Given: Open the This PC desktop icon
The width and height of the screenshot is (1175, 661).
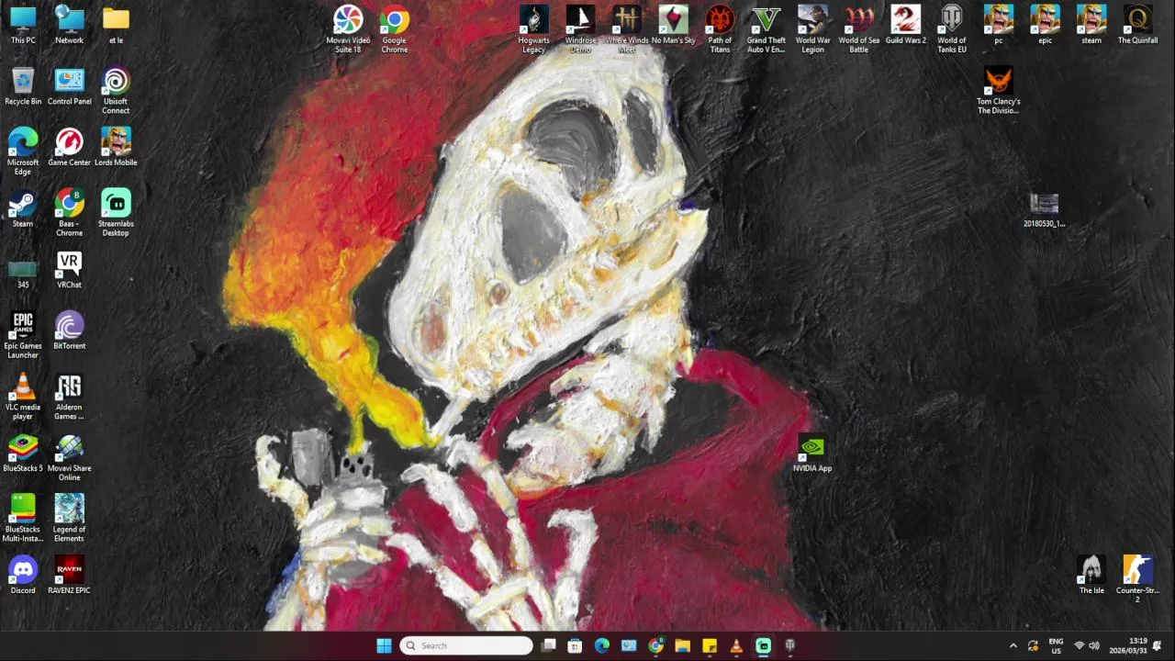Looking at the screenshot, I should 23,25.
